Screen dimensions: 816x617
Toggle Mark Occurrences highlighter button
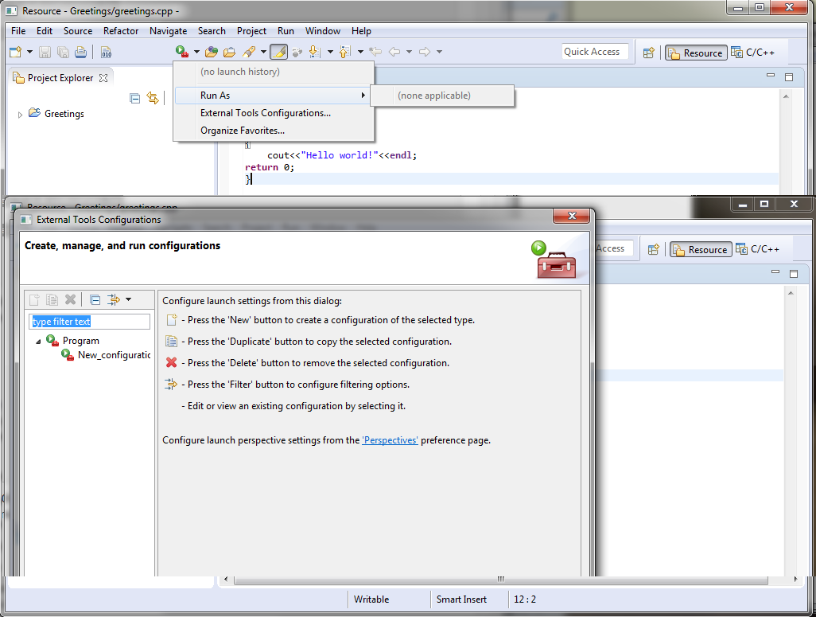point(278,52)
